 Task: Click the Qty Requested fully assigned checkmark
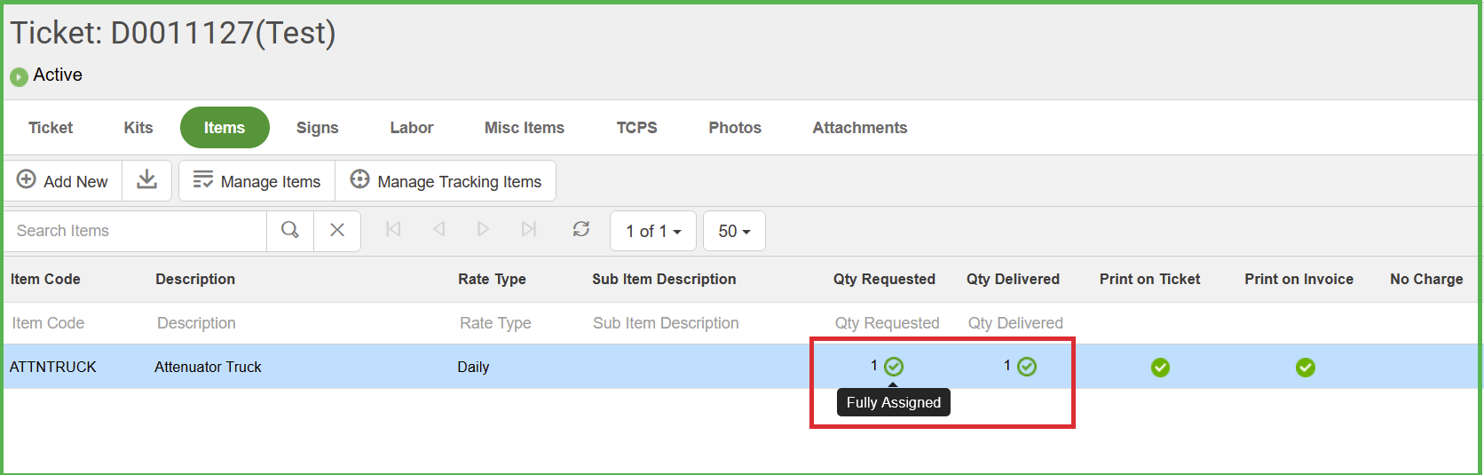[x=894, y=367]
